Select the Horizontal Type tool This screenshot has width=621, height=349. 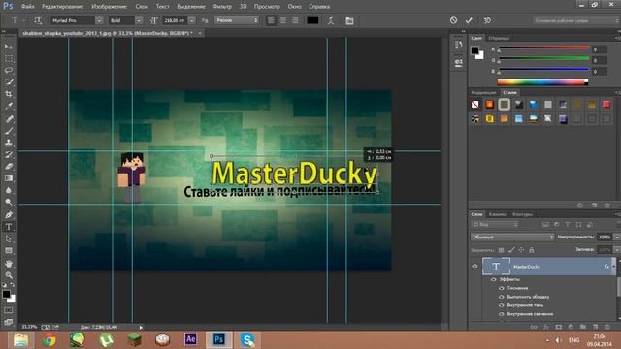9,227
